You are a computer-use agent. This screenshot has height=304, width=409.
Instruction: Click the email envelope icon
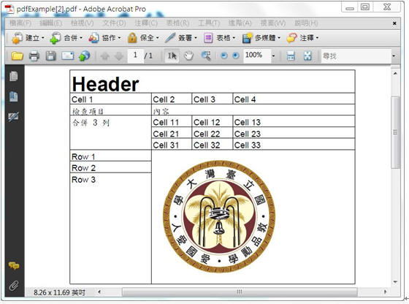pyautogui.click(x=67, y=56)
